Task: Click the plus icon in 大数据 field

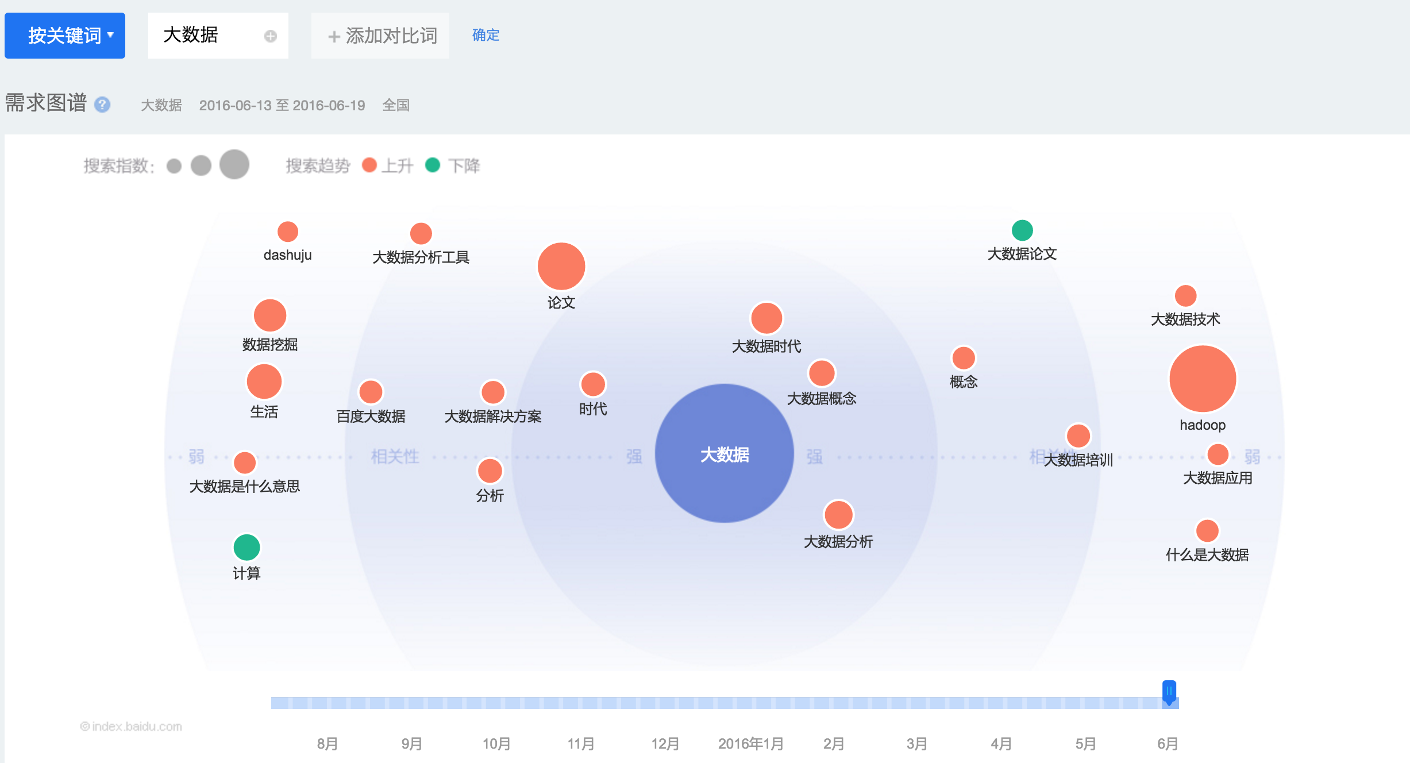Action: tap(271, 36)
